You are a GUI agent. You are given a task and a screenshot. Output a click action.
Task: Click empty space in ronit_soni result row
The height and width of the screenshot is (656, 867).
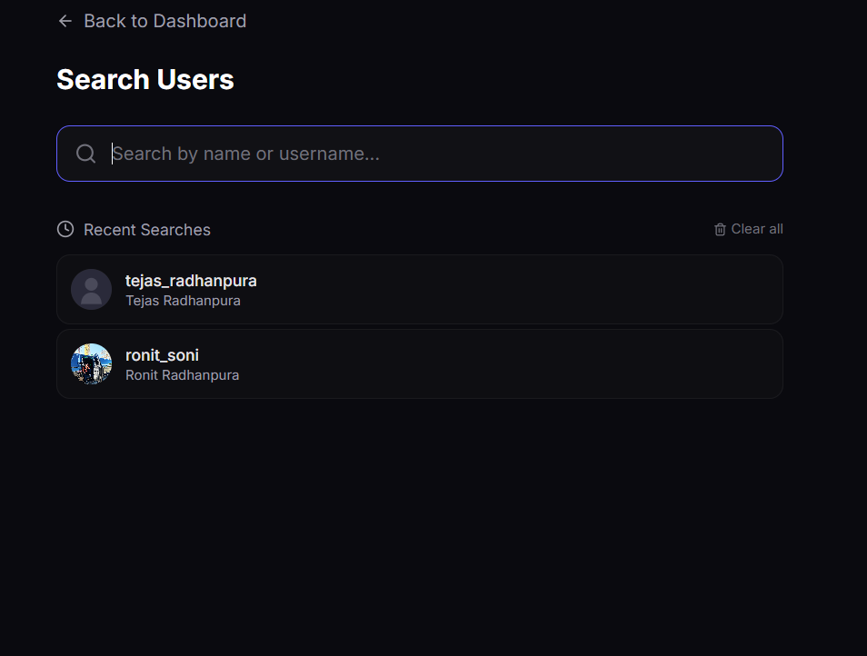pos(527,363)
